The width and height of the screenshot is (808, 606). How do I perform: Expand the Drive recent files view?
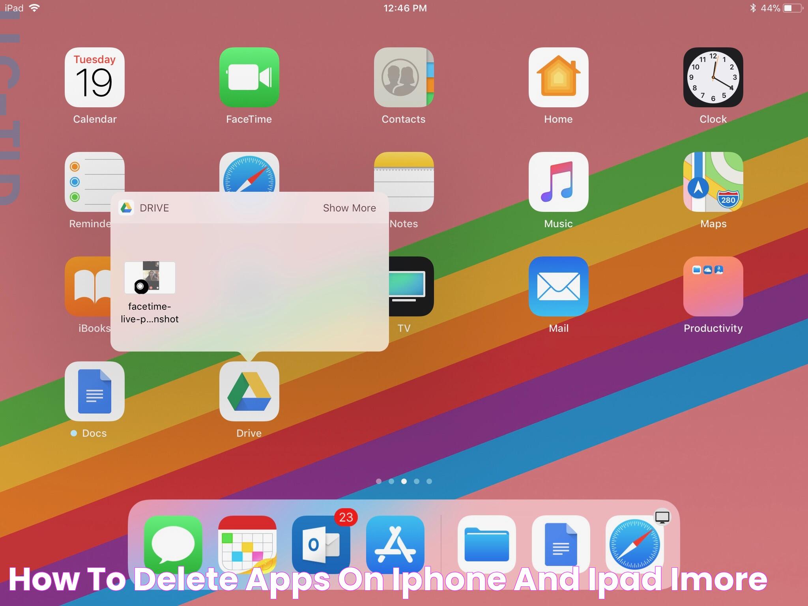349,208
